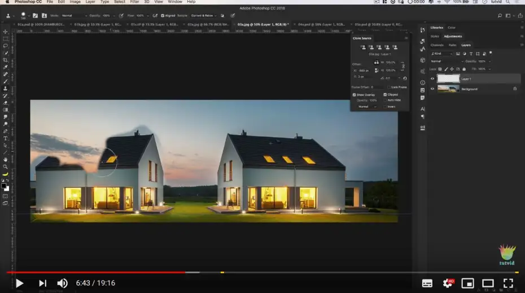Switch to 01a.psd document tab
This screenshot has width=525, height=293.
pos(41,24)
